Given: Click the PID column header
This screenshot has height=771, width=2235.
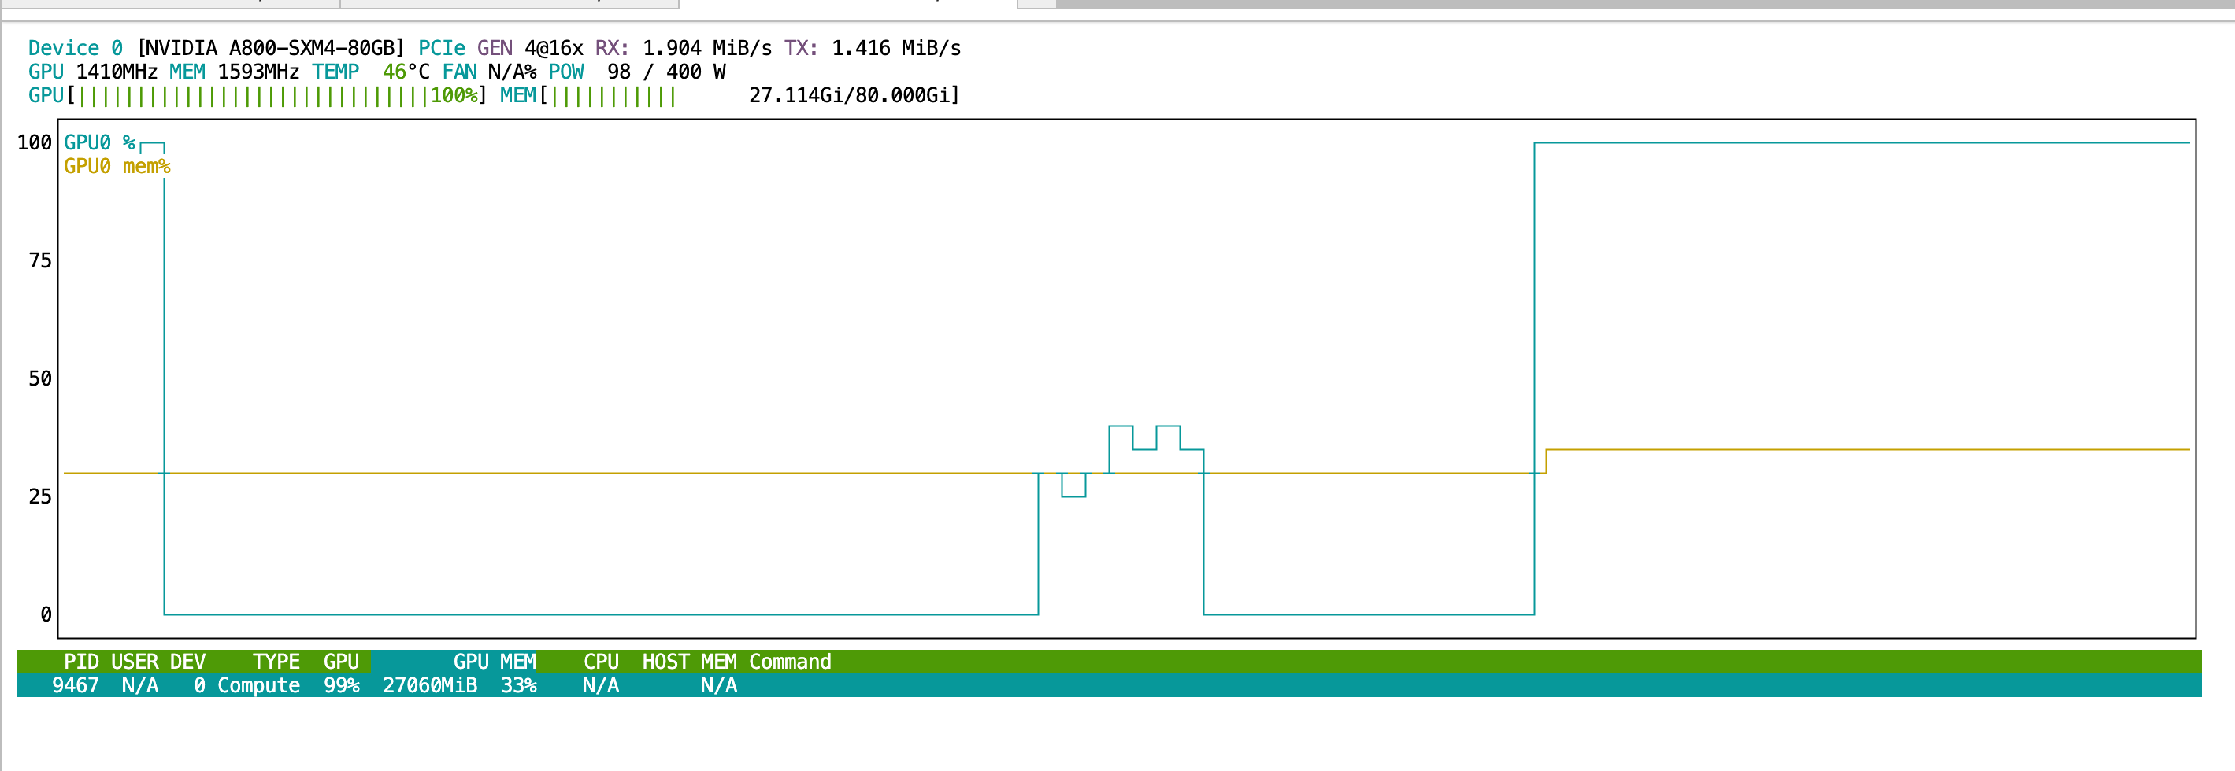Looking at the screenshot, I should tap(80, 662).
